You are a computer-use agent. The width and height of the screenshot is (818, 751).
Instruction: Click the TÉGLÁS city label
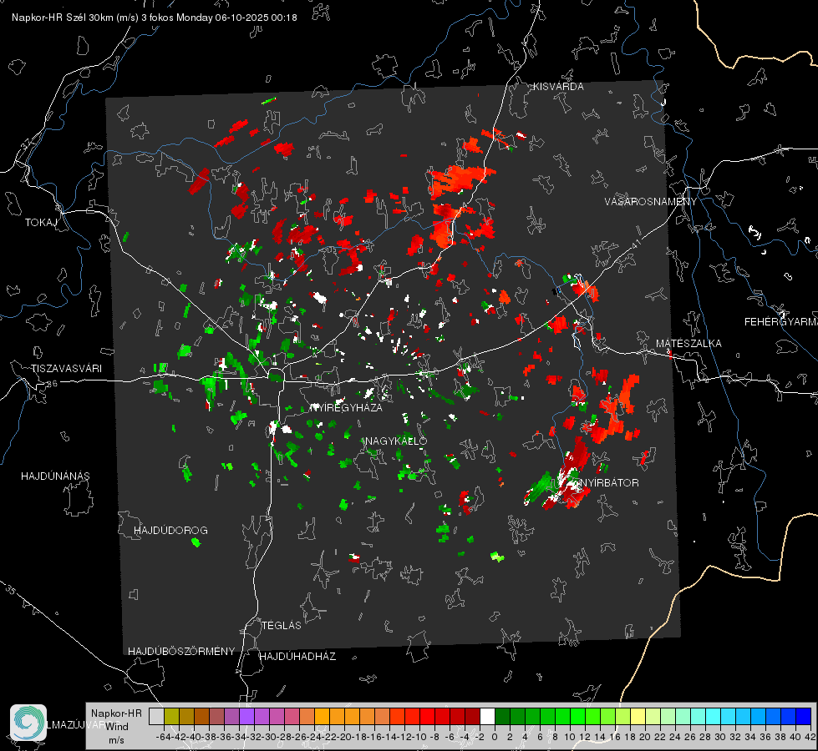[282, 626]
